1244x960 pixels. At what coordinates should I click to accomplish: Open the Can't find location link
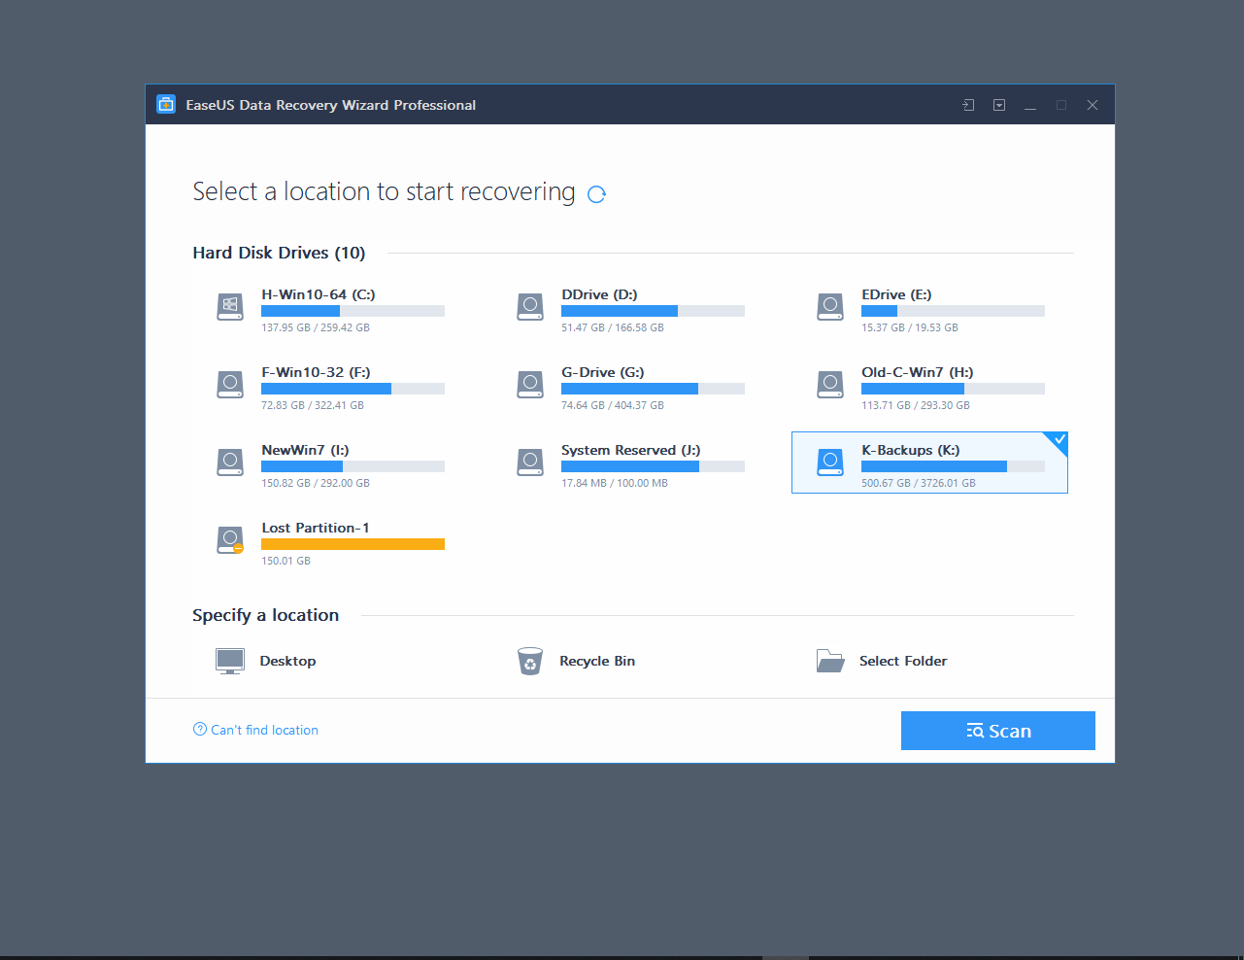pos(255,730)
